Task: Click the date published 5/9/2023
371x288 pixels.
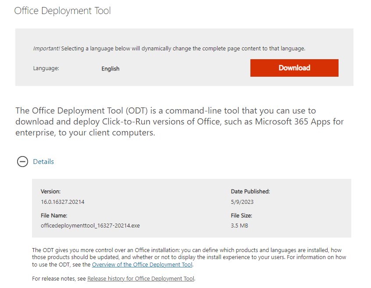Action: tap(242, 202)
